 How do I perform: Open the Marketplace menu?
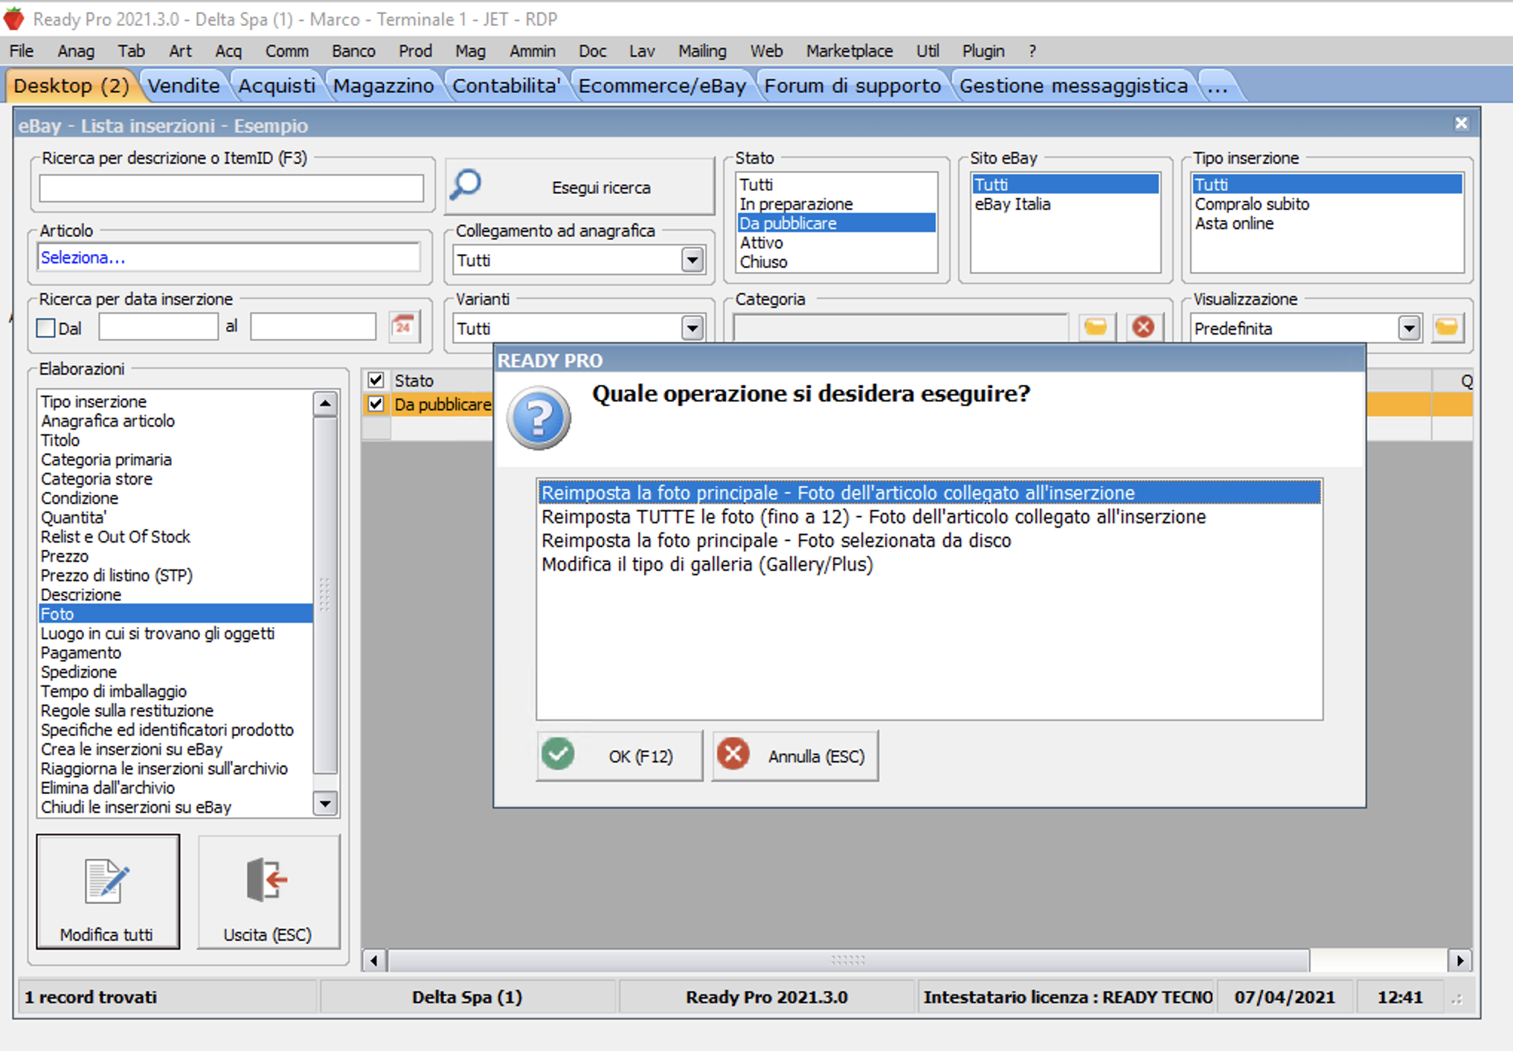tap(849, 51)
